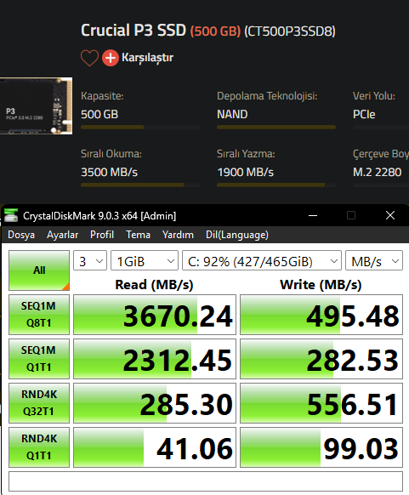Start the RND4K Q32T1 test
409x495 pixels.
pyautogui.click(x=39, y=403)
